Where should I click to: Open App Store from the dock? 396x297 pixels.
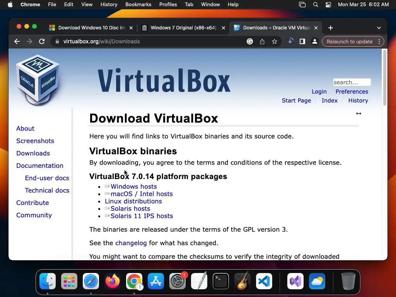[156, 281]
